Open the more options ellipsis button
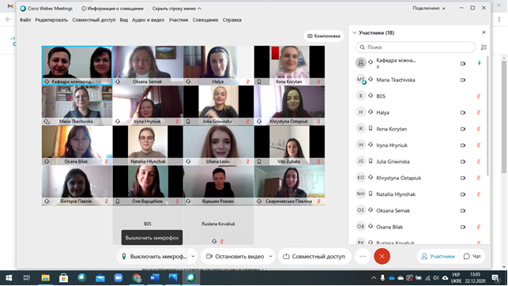508x286 pixels. (363, 256)
